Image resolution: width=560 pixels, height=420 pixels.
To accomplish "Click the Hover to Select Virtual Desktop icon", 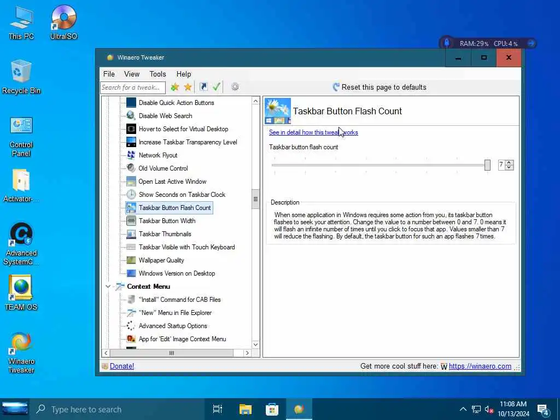I will pyautogui.click(x=131, y=129).
